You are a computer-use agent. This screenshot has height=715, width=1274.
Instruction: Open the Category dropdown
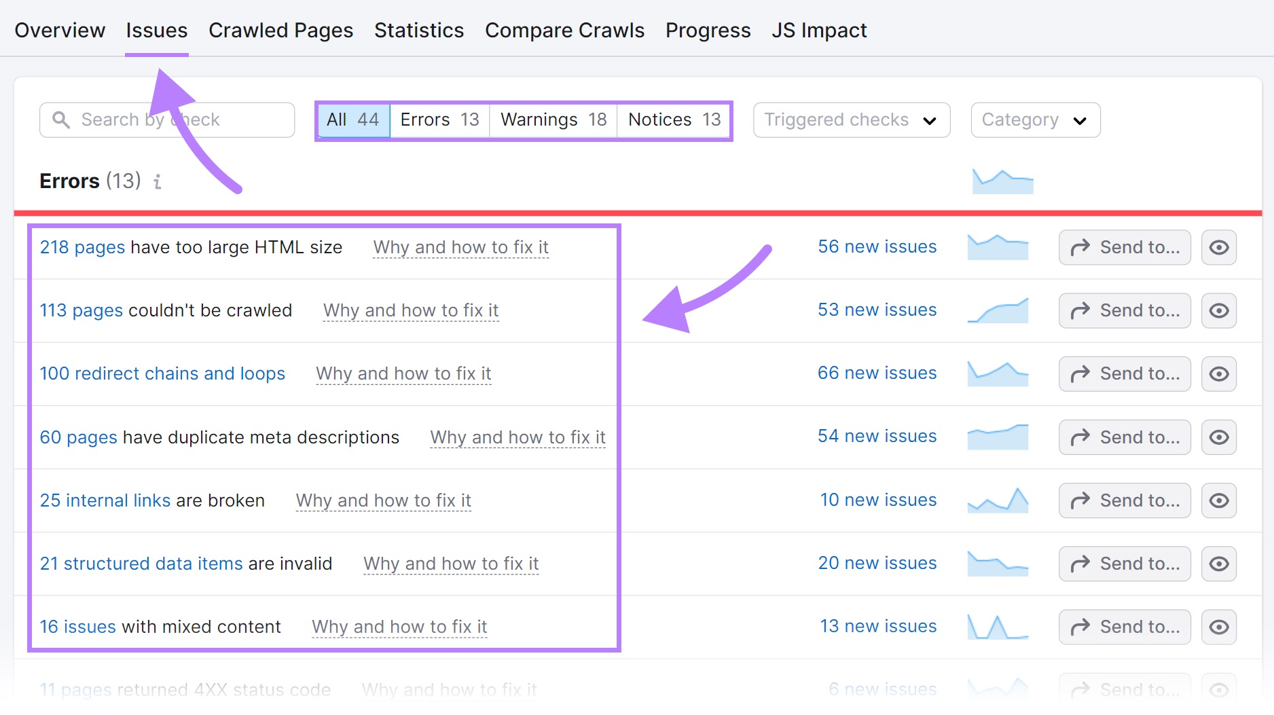tap(1034, 120)
